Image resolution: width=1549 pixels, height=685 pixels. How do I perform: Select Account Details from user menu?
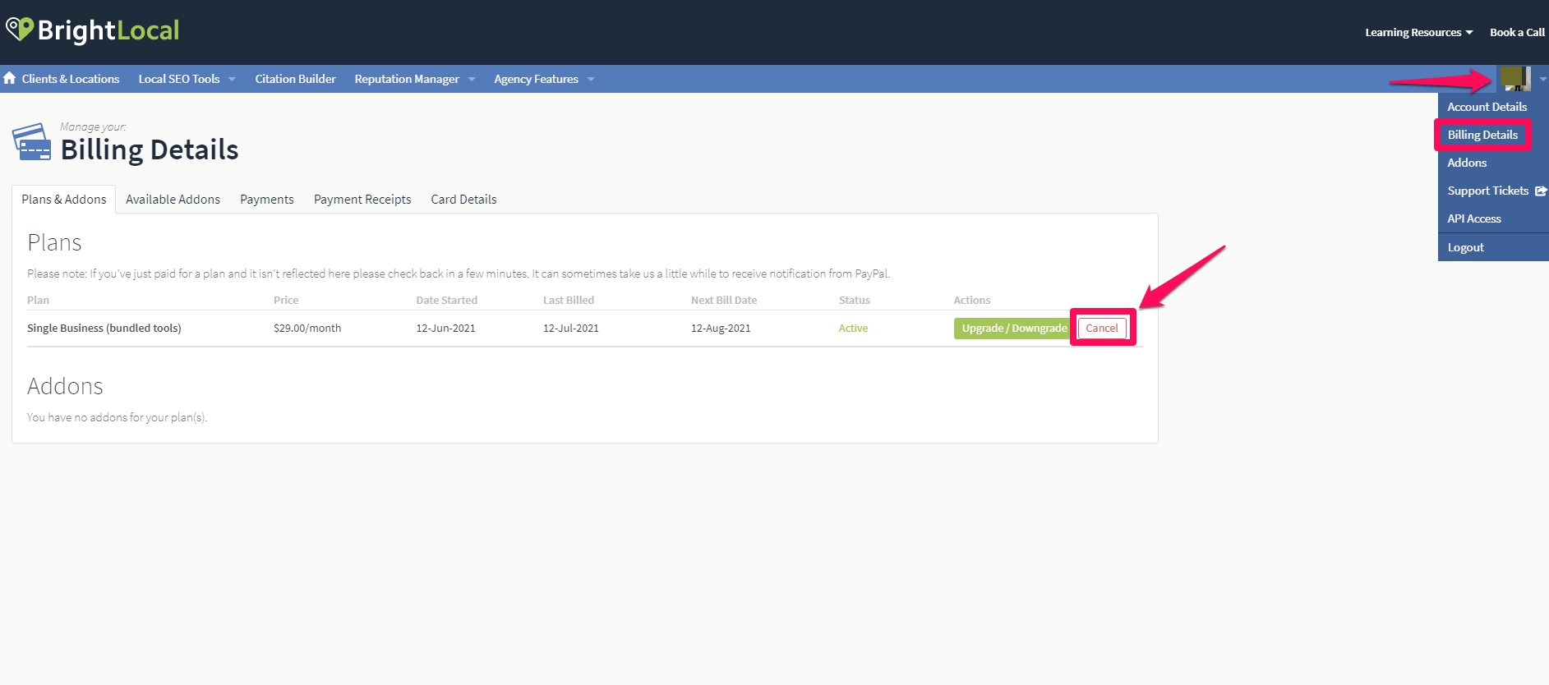click(x=1487, y=107)
